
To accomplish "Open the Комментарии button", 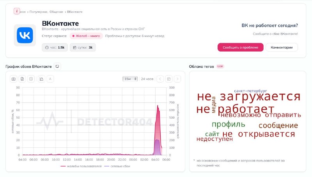I will click(282, 47).
